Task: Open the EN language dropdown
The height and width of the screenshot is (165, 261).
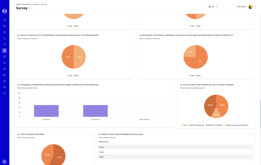Action: coord(213,7)
